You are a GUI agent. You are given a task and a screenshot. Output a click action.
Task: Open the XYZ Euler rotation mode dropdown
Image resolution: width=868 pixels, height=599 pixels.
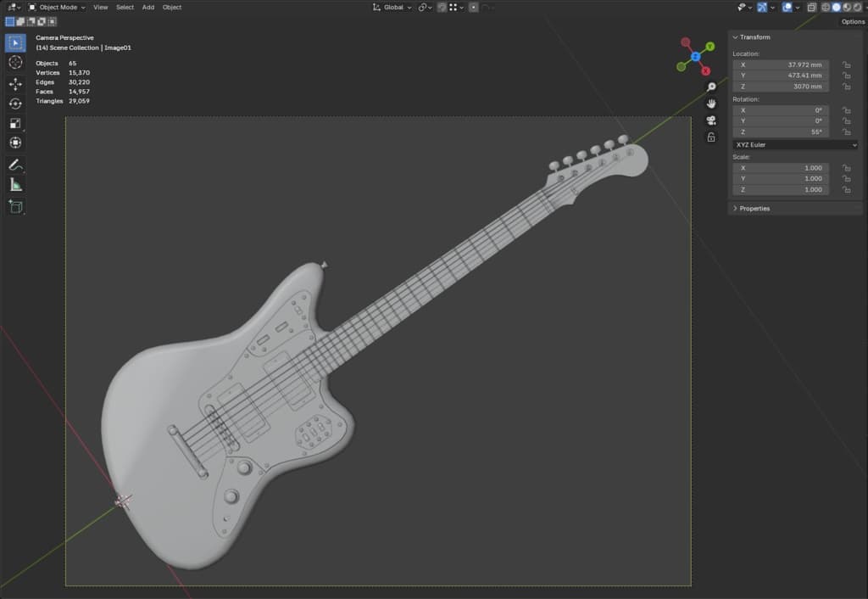795,144
